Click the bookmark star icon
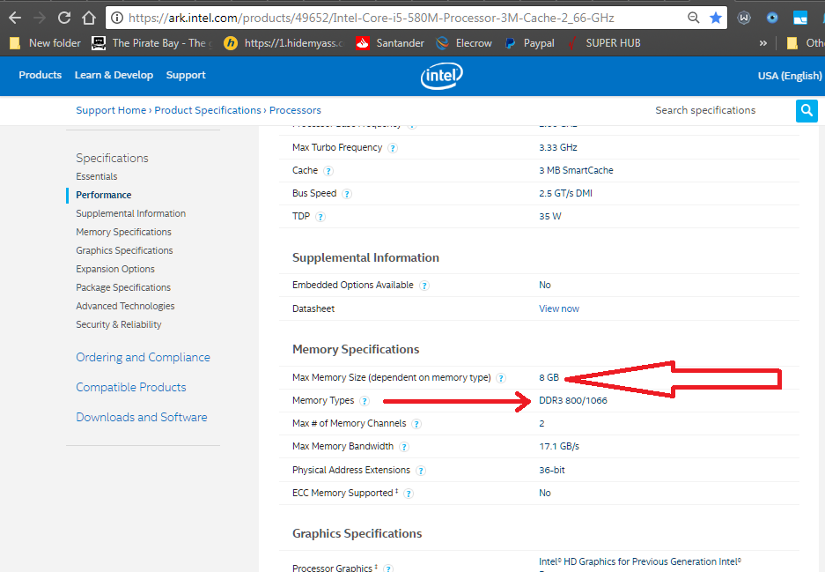Screen dimensions: 825x572 click(x=716, y=18)
